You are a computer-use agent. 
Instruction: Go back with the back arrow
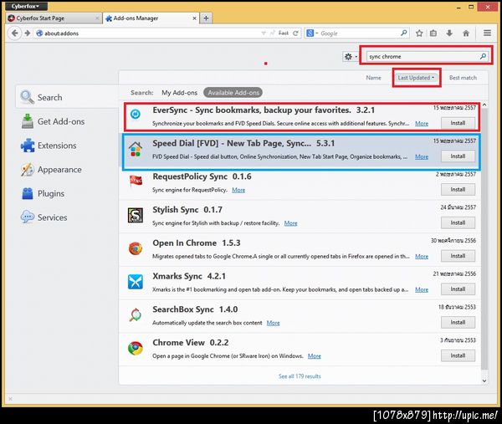click(x=15, y=33)
